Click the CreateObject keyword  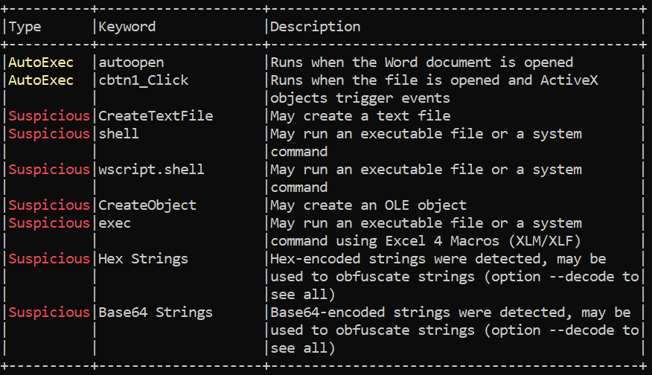coord(147,205)
